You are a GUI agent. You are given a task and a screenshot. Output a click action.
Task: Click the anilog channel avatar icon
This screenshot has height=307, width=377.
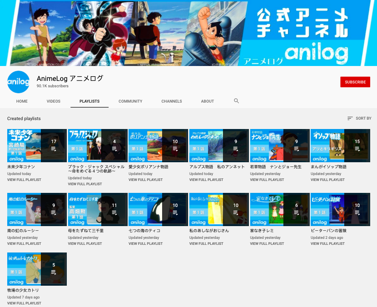tap(19, 82)
